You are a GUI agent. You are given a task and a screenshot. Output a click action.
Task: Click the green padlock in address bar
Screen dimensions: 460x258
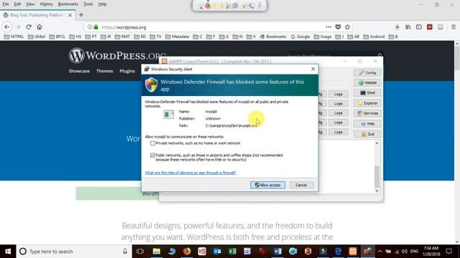96,27
